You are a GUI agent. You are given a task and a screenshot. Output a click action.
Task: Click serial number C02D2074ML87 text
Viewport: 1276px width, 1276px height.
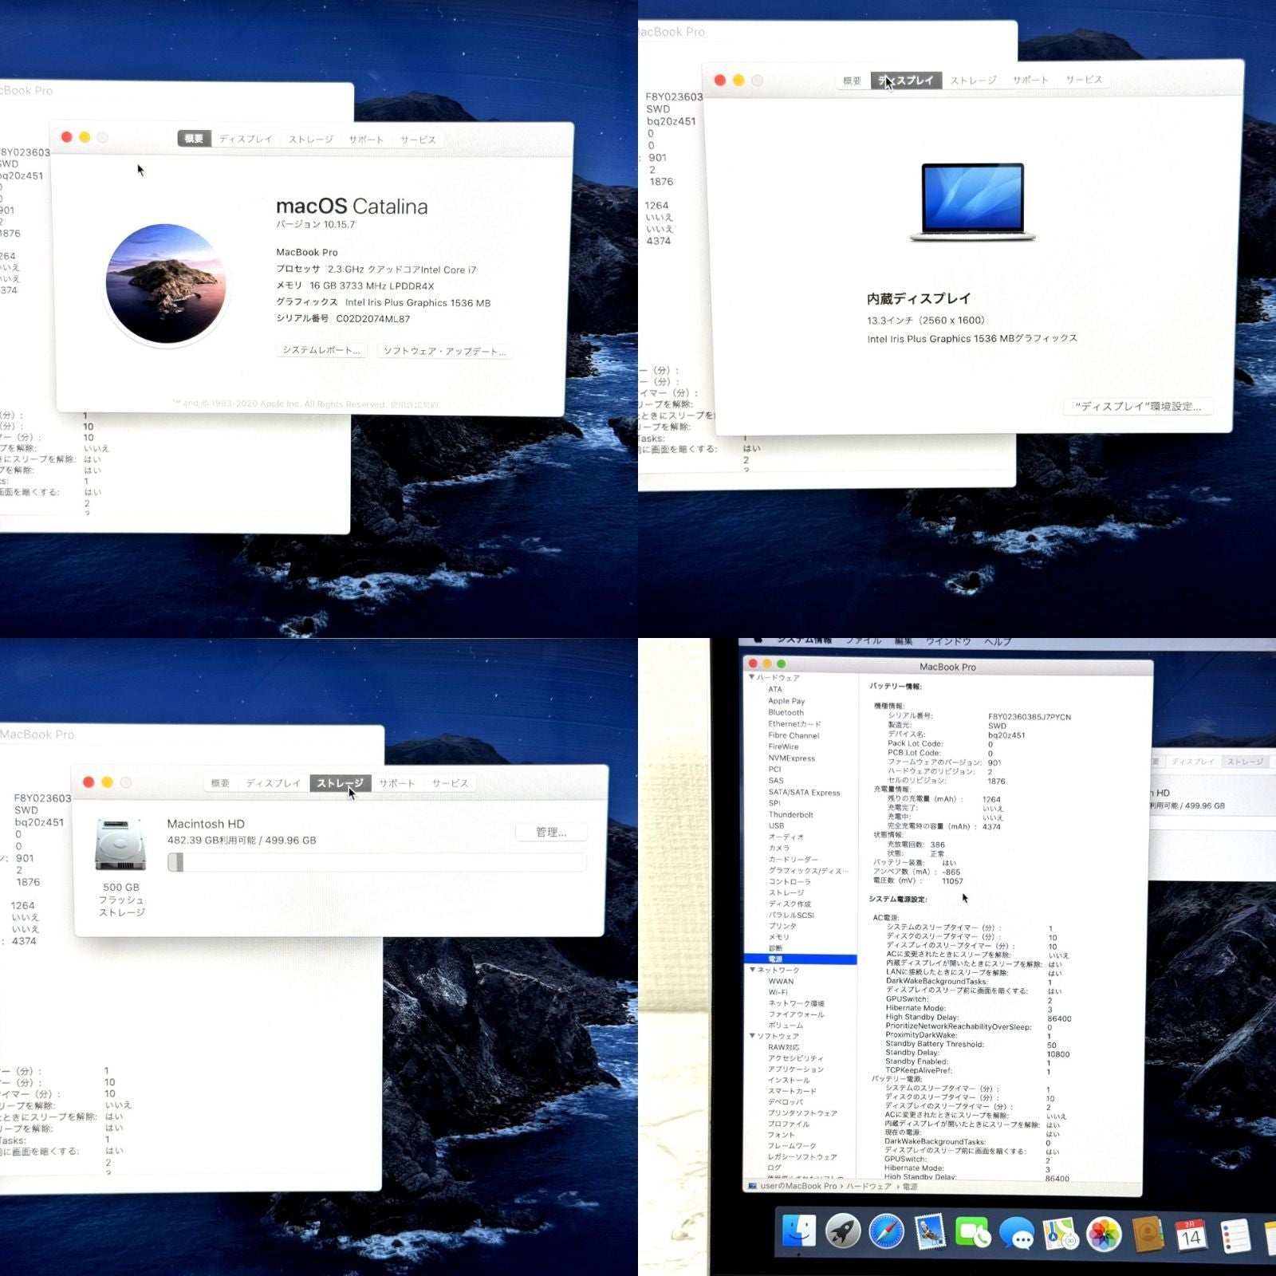(372, 318)
